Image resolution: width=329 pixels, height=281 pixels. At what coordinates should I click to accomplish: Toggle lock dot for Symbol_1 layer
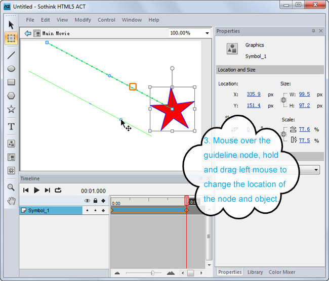coord(95,210)
